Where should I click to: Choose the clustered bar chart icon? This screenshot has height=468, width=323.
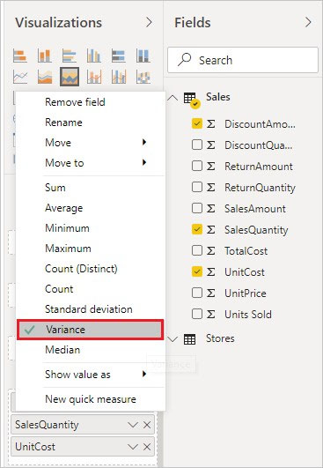(70, 56)
